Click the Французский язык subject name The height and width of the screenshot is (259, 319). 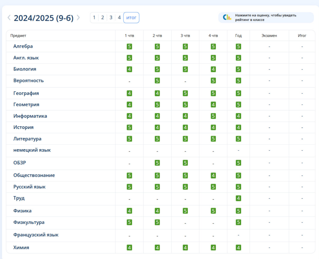[x=36, y=235]
